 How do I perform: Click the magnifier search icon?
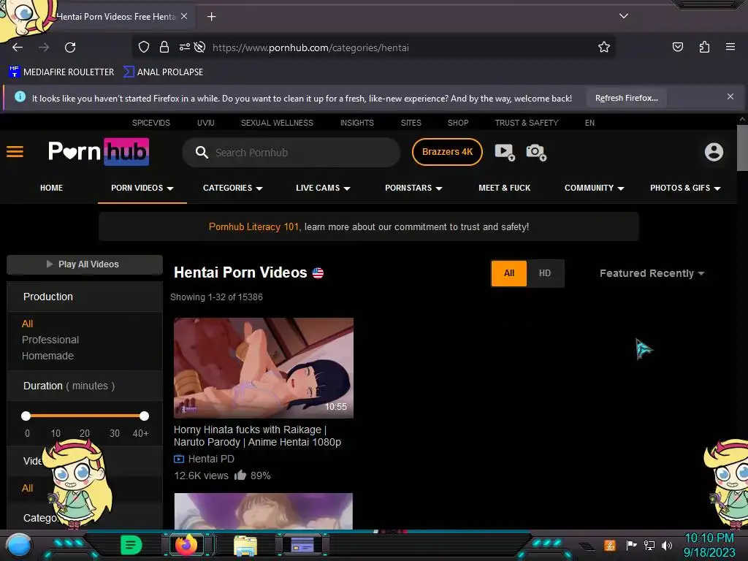pos(202,152)
